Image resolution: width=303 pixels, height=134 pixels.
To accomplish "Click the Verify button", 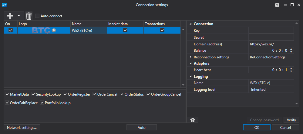I will click(291, 120).
